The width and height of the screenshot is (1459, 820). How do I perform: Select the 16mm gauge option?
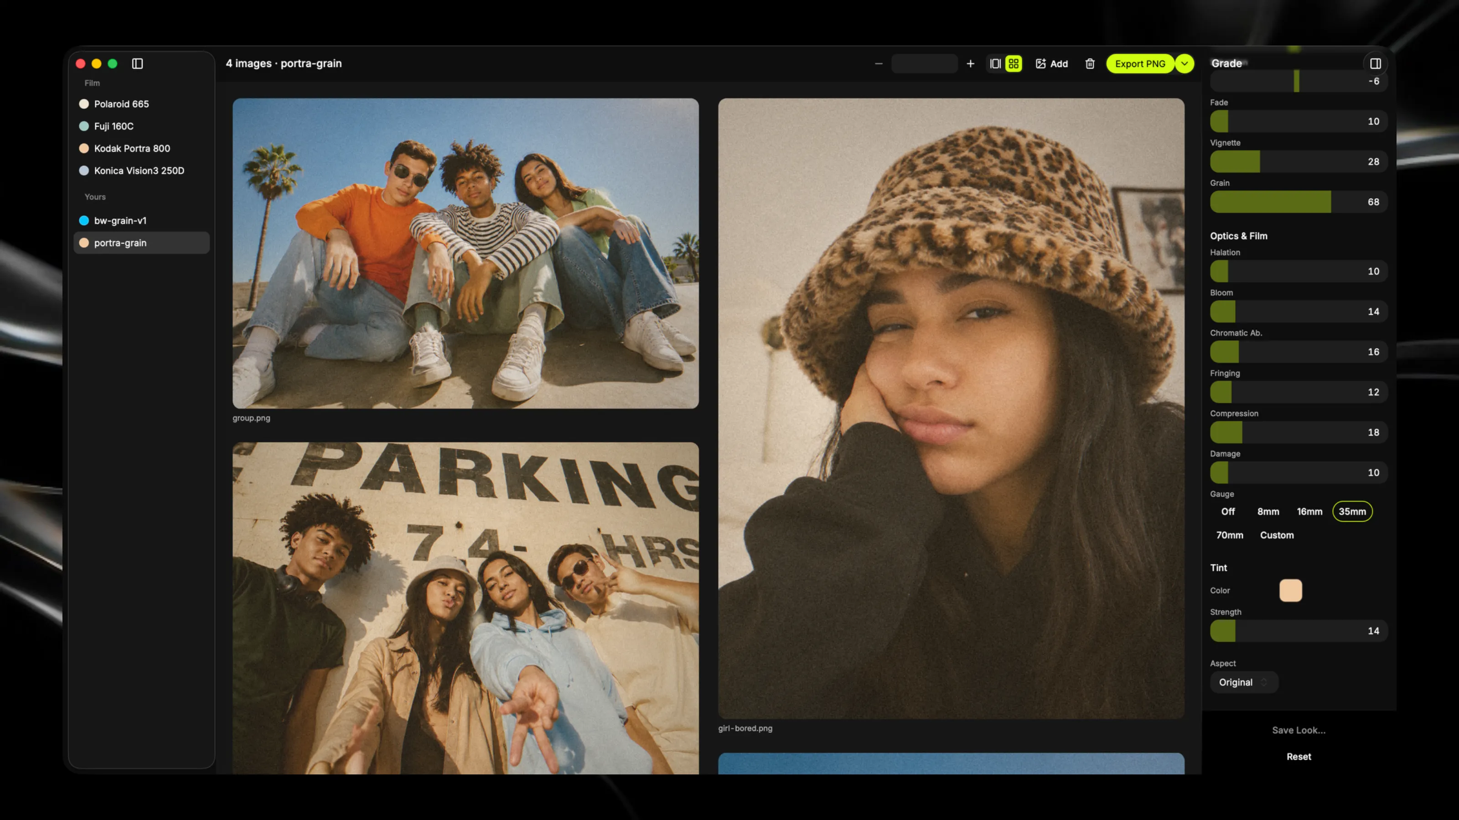1309,512
